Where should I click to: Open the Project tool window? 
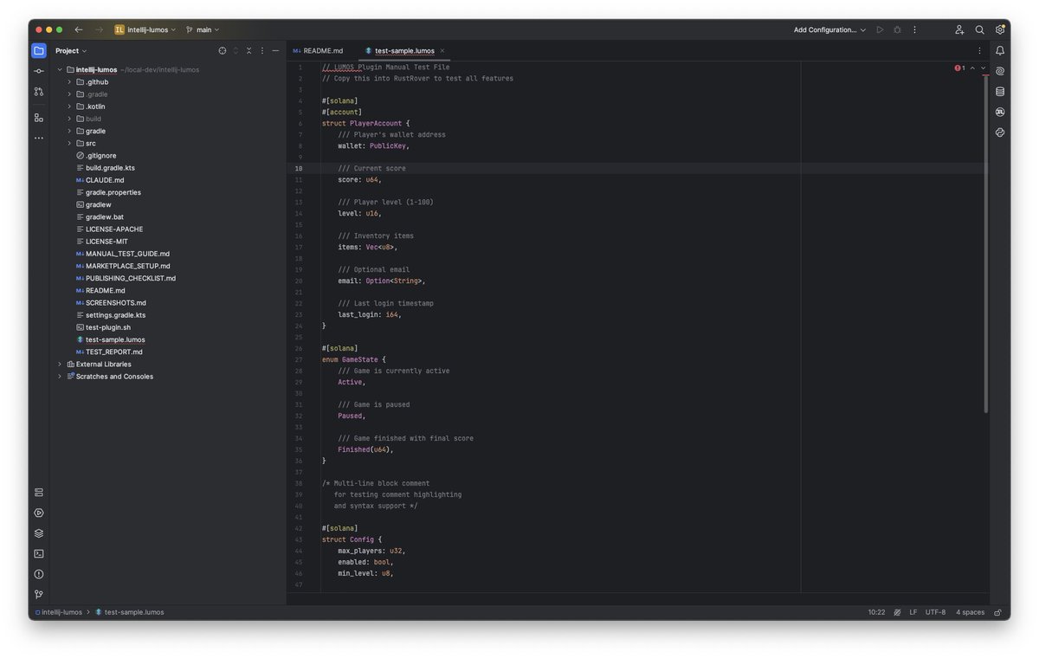click(x=39, y=51)
